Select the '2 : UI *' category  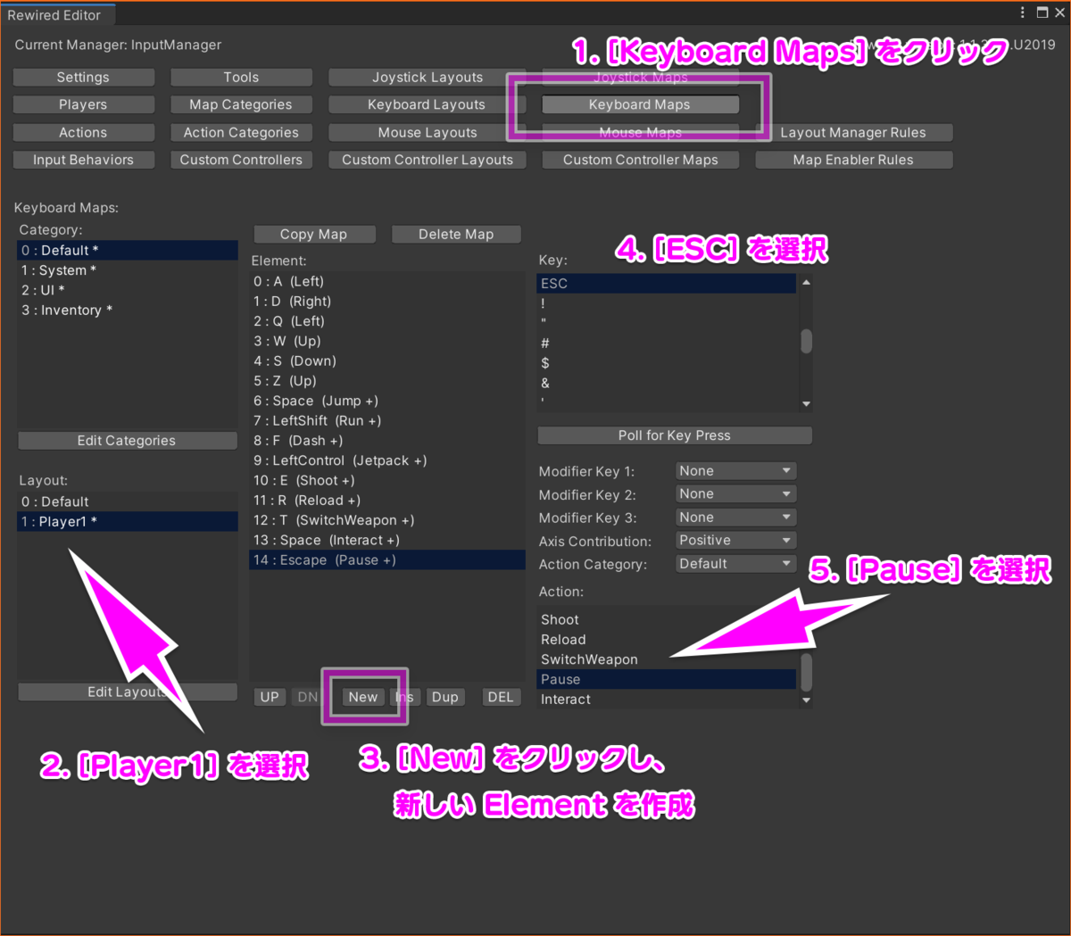pyautogui.click(x=128, y=290)
